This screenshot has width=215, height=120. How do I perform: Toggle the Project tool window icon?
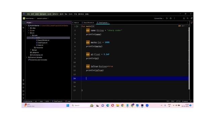coord(24,23)
